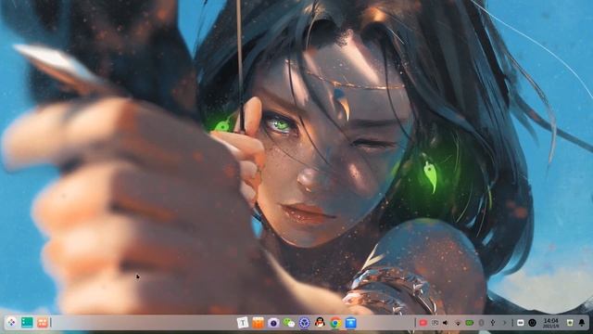
Task: Open the orange file manager icon
Action: tap(258, 323)
